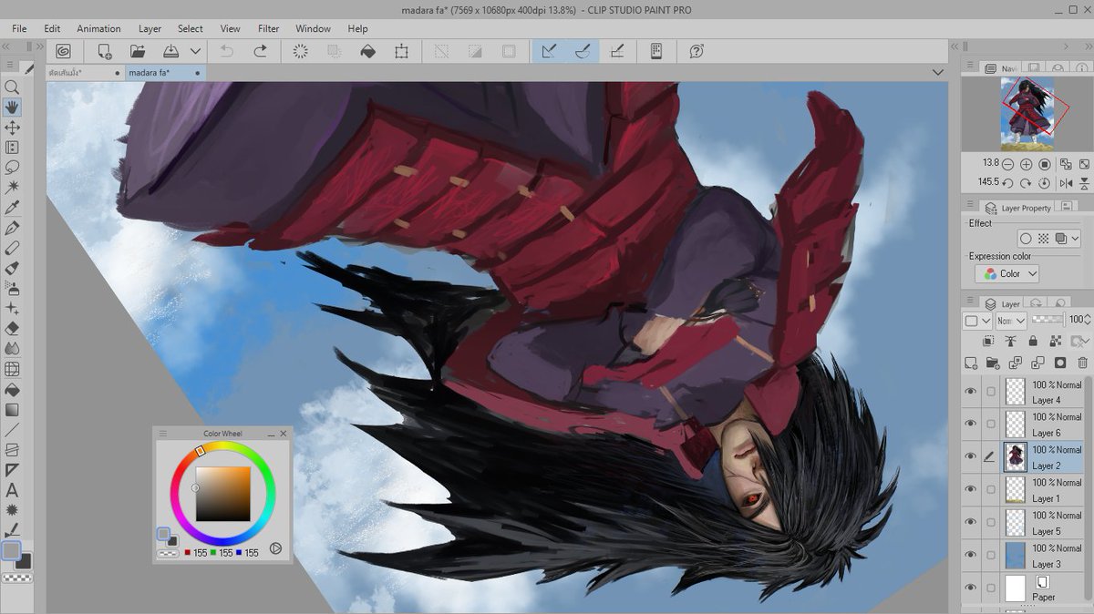Screen dimensions: 1094x614
Task: Zoom out in Navigator panel
Action: pyautogui.click(x=1007, y=165)
